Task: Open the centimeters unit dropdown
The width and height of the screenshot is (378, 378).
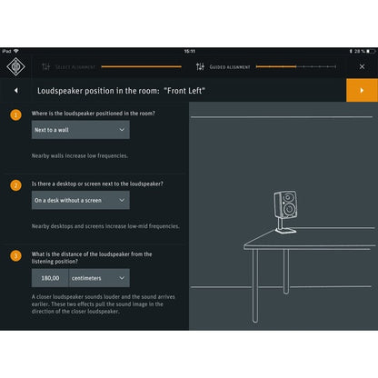Action: click(x=99, y=278)
